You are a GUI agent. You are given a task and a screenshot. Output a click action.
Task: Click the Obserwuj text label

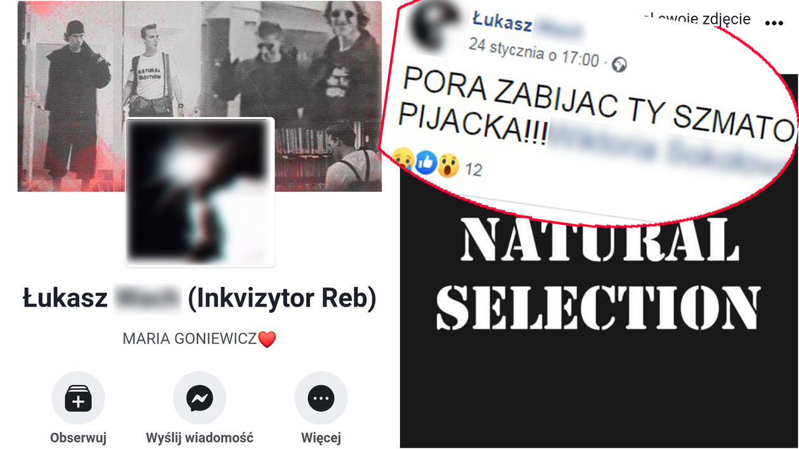point(78,438)
